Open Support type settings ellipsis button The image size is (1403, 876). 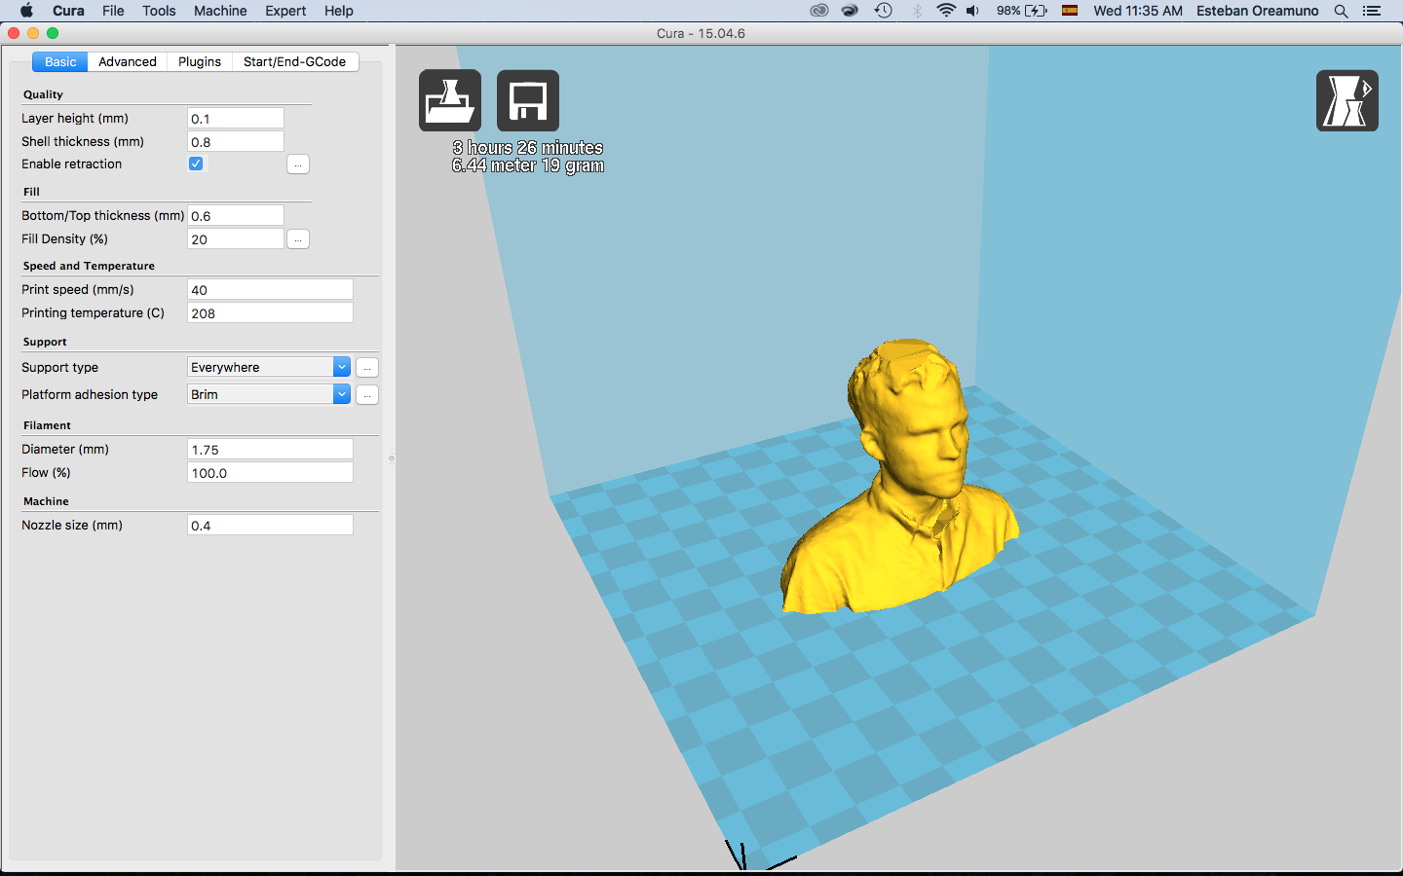(367, 367)
